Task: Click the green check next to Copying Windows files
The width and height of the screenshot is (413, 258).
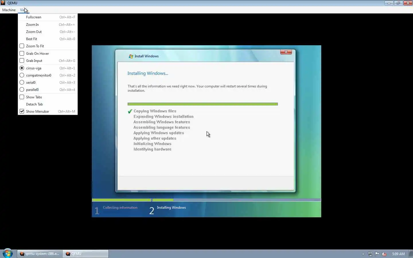Action: 130,111
